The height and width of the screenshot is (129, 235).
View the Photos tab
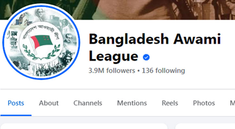coord(204,103)
